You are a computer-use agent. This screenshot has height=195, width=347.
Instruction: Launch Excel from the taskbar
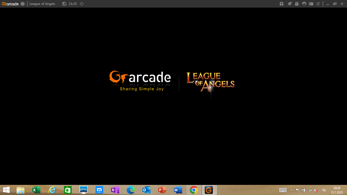point(36,190)
